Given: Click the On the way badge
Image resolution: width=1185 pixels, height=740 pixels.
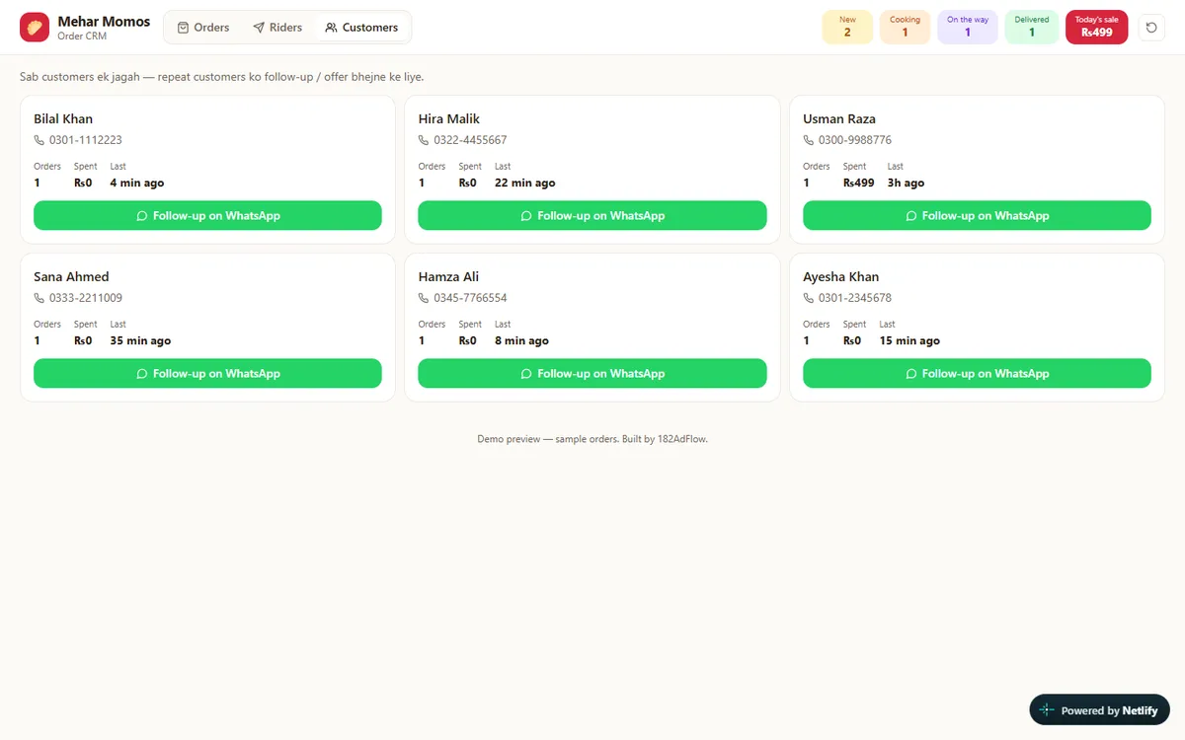Looking at the screenshot, I should pos(968,28).
